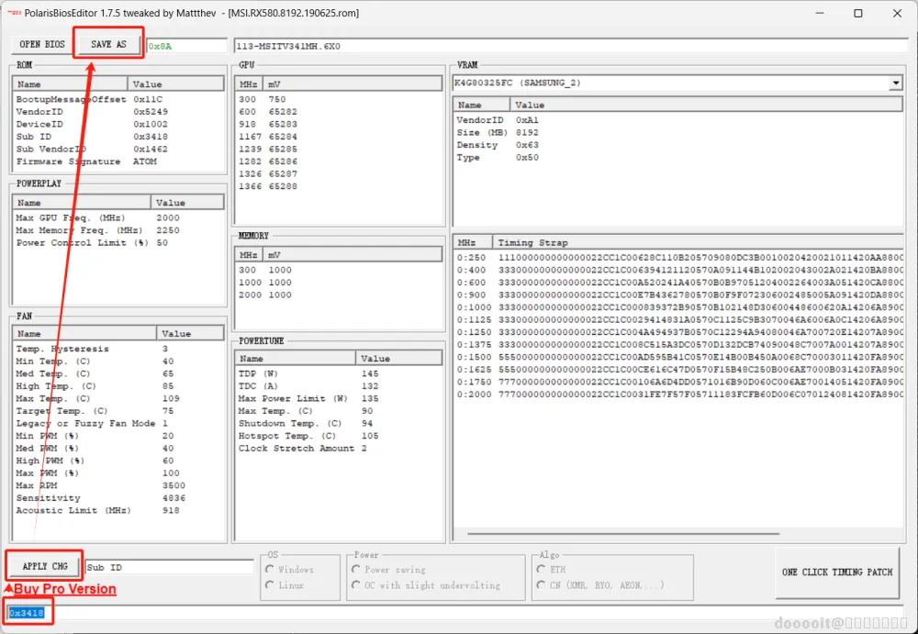Click the APPLY CHG button
This screenshot has width=918, height=634.
tap(45, 566)
